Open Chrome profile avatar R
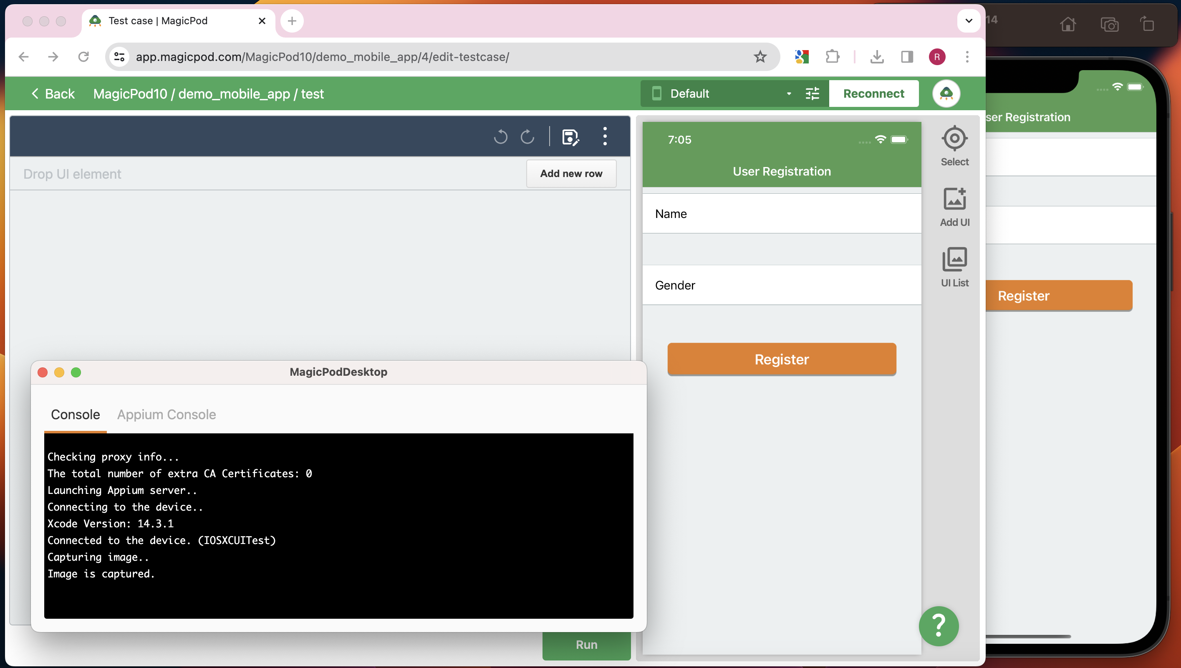This screenshot has height=668, width=1181. pos(937,56)
